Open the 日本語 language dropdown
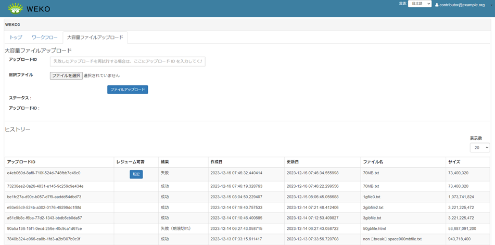Screen dimensions: 495x245 coord(420,4)
